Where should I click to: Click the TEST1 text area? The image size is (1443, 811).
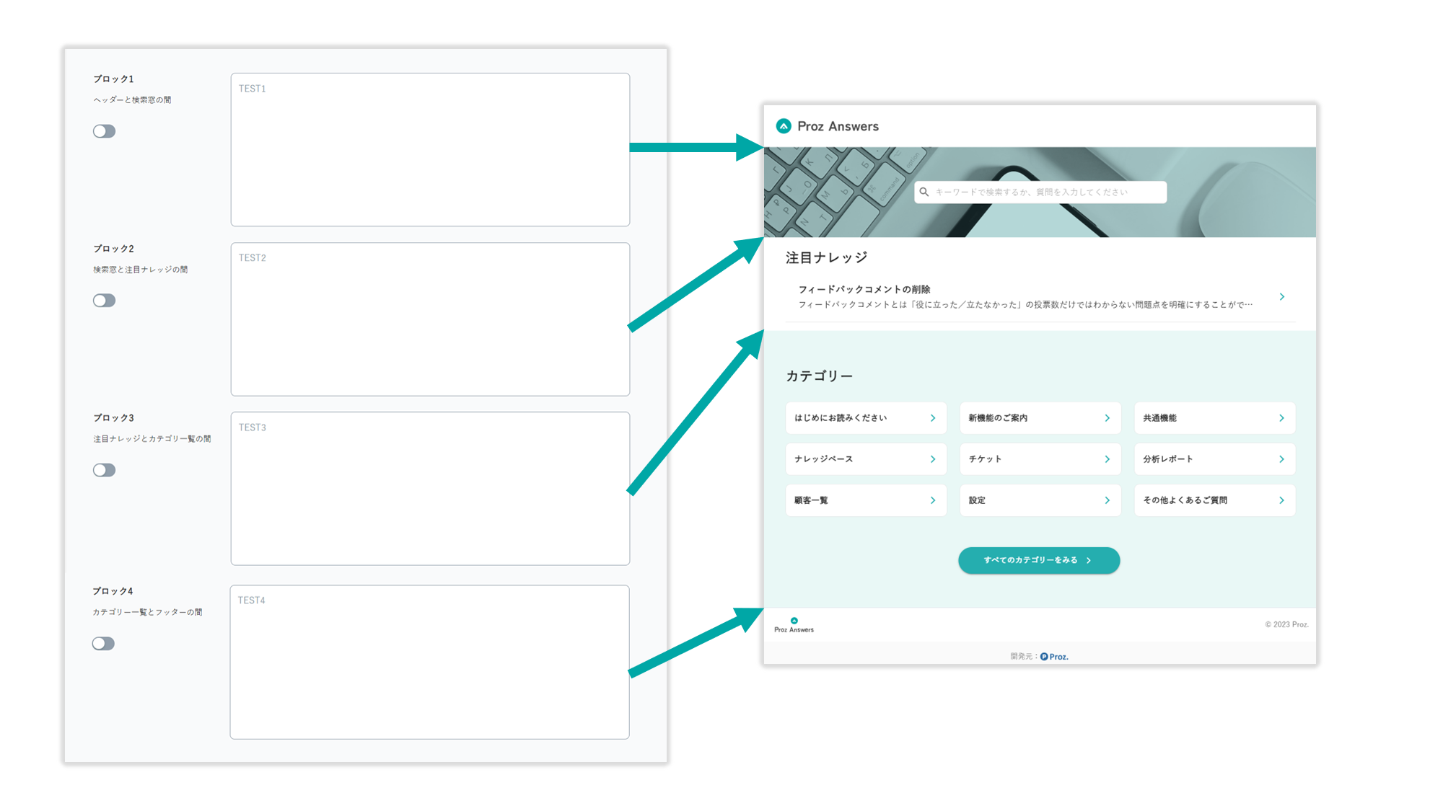(x=430, y=150)
